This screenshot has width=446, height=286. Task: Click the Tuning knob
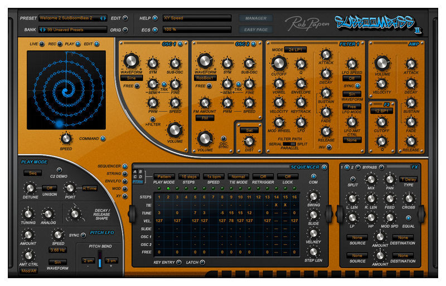click(28, 213)
